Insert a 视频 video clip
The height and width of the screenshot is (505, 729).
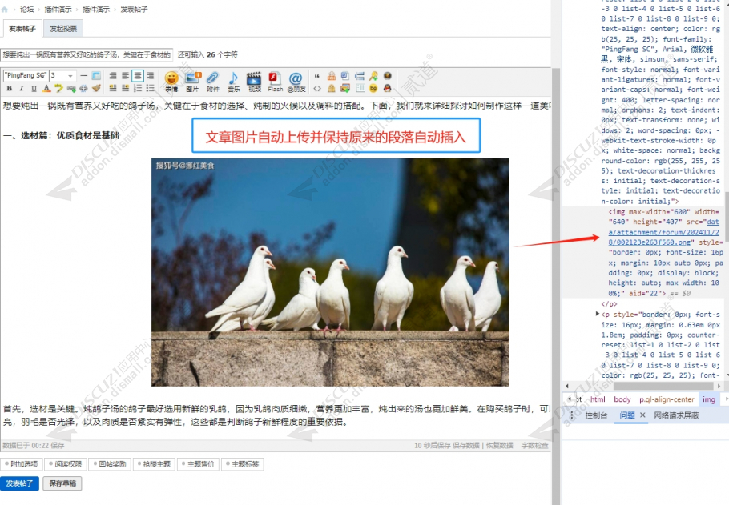[254, 82]
